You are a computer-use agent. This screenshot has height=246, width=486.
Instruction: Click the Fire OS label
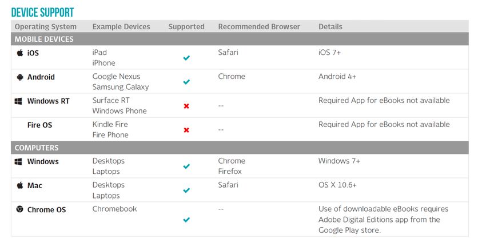[39, 125]
